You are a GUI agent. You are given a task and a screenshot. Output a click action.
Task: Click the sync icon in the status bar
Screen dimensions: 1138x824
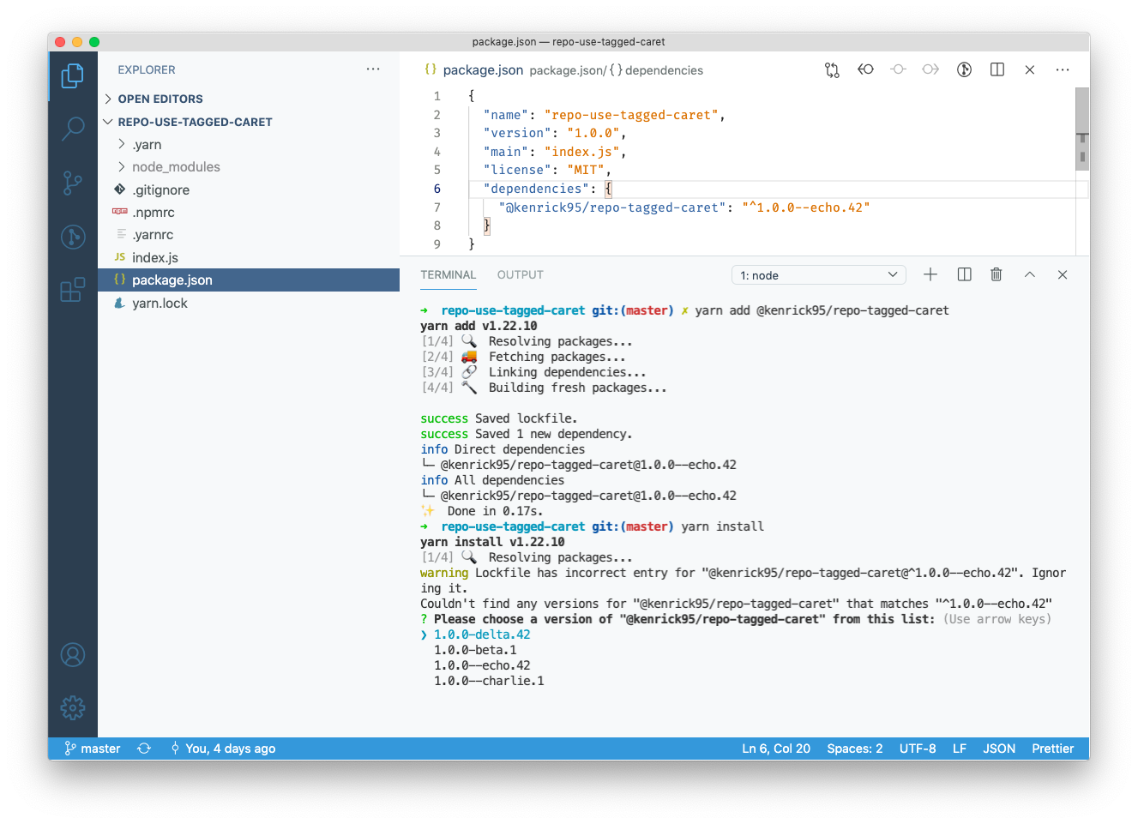[144, 748]
